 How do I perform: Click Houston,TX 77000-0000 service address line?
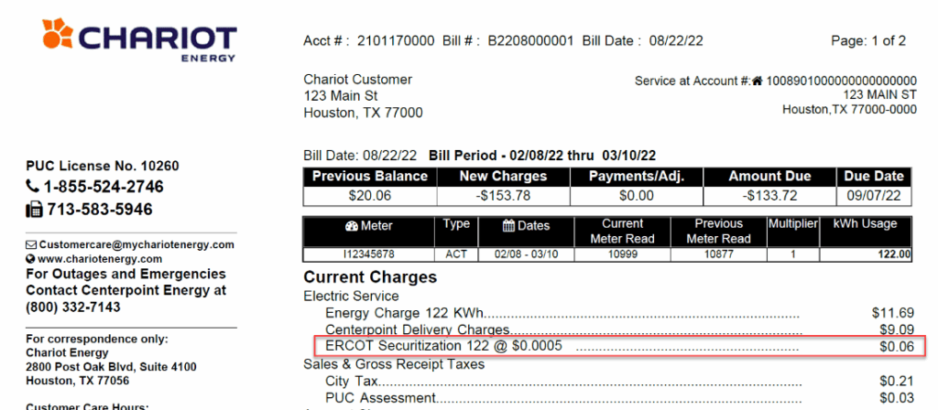pos(849,110)
